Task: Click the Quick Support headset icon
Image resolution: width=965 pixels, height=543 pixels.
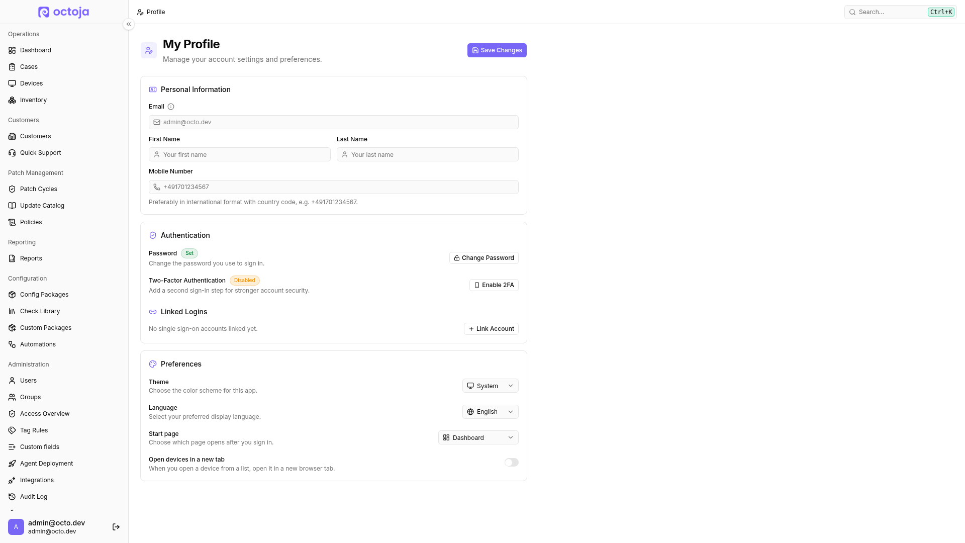Action: [x=12, y=153]
